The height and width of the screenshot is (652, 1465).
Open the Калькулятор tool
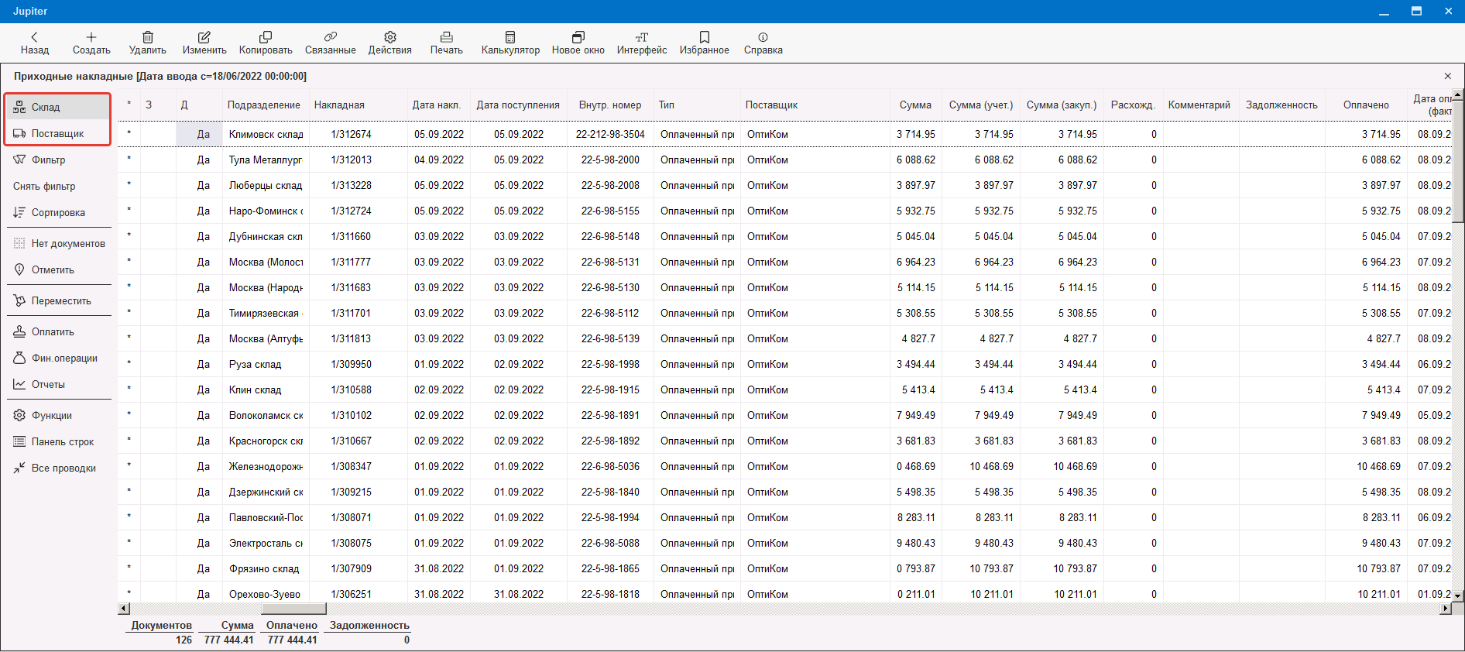click(510, 43)
